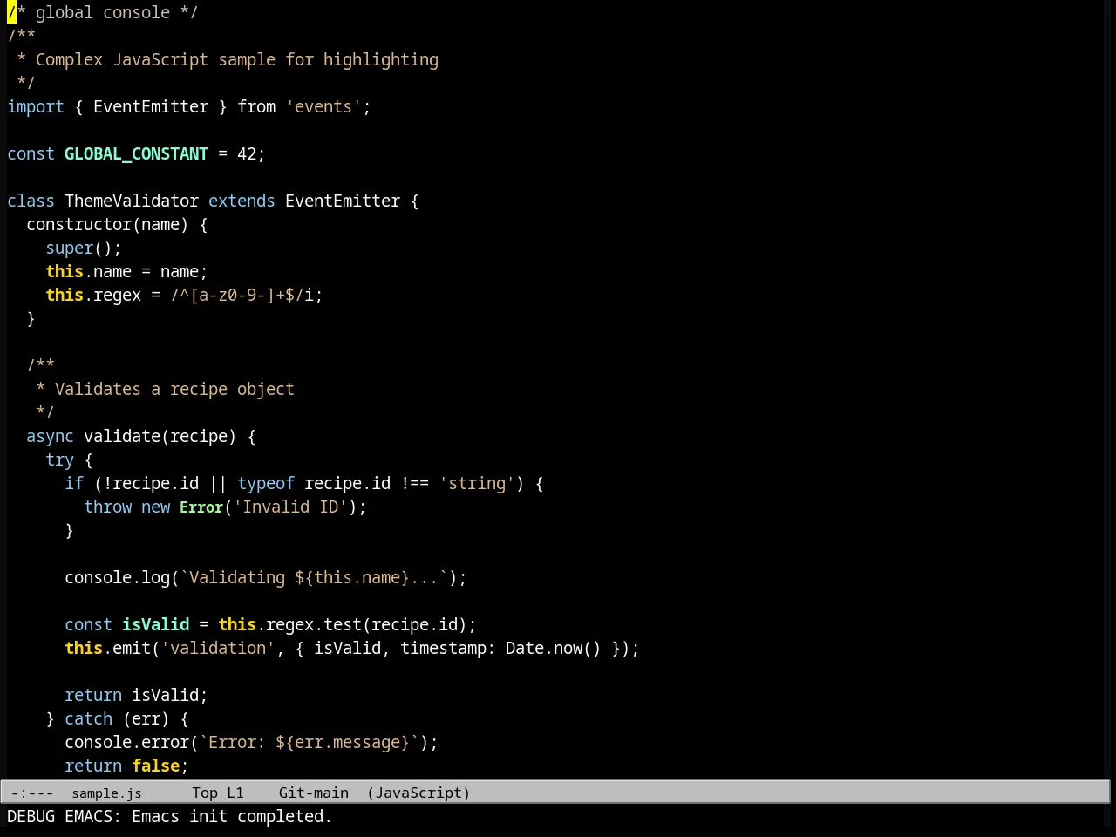Click the 'isValid' variable declaration

click(x=155, y=625)
